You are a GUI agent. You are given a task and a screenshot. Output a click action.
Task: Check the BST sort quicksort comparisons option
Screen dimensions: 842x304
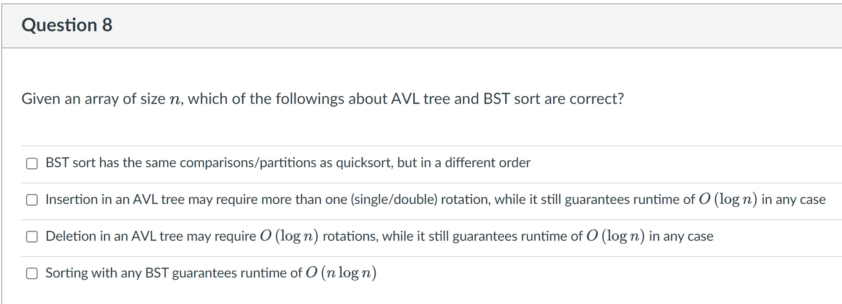(x=31, y=164)
